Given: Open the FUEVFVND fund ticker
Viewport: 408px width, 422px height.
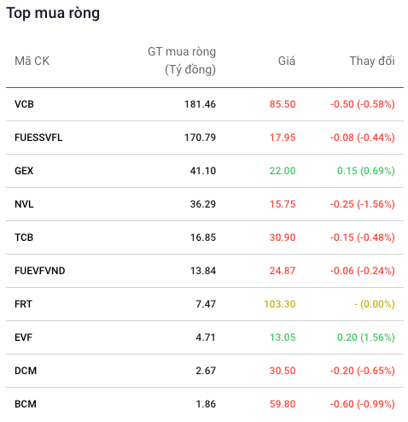Looking at the screenshot, I should [40, 271].
